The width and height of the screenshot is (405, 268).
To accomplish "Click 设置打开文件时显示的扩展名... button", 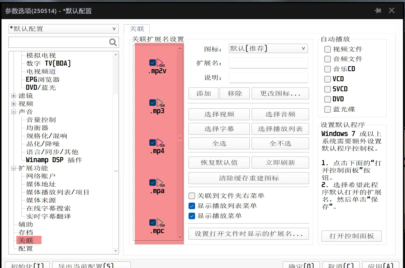I will click(x=249, y=234).
